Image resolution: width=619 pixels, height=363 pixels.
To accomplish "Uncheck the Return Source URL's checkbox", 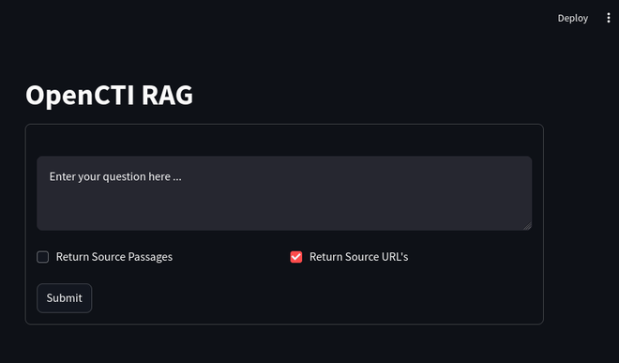I will [x=296, y=257].
